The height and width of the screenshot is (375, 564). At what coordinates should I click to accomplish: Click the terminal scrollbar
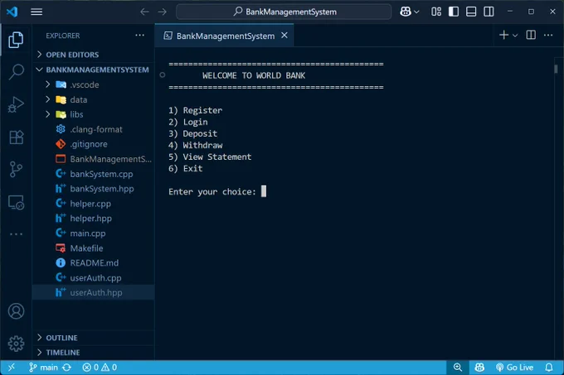coord(556,69)
